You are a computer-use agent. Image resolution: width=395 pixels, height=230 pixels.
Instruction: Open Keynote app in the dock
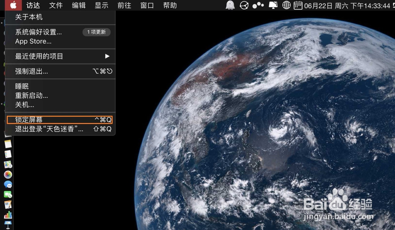(8, 225)
